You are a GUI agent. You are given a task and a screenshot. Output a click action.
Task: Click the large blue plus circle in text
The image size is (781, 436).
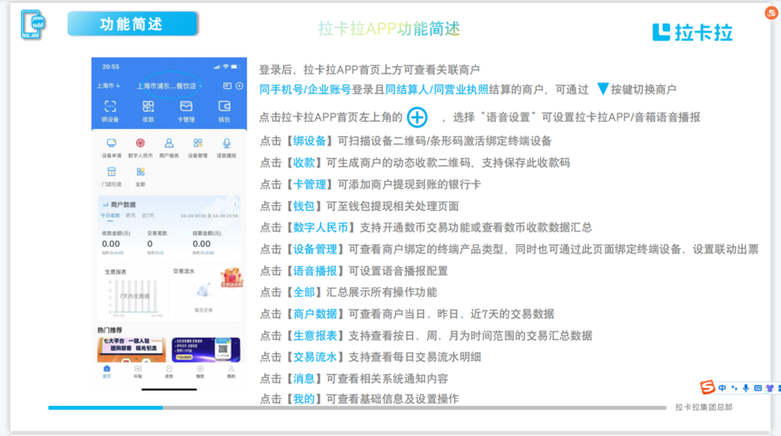[x=418, y=117]
